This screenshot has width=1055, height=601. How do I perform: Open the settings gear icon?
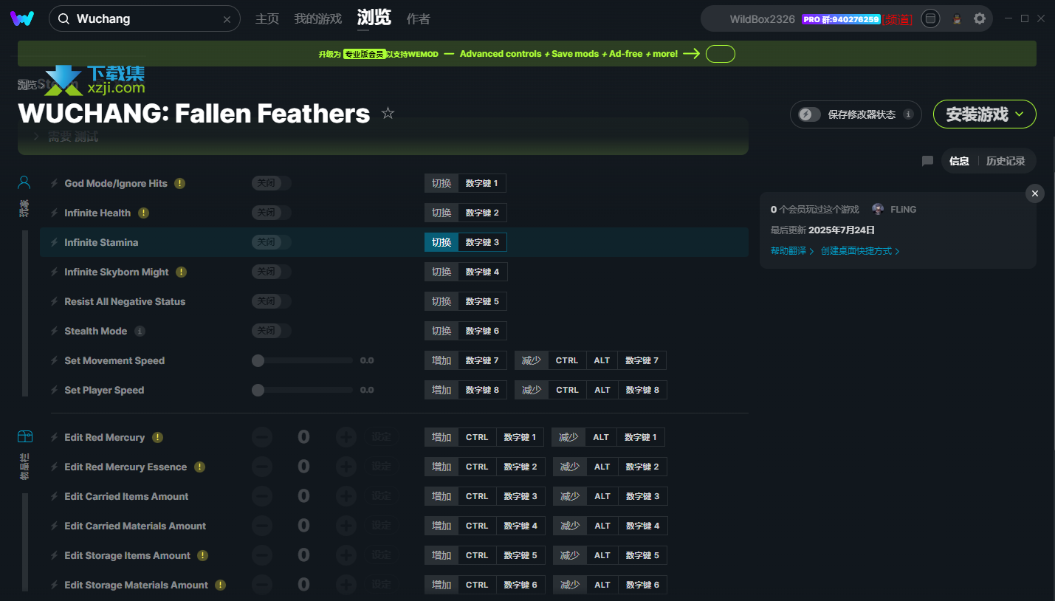(980, 18)
